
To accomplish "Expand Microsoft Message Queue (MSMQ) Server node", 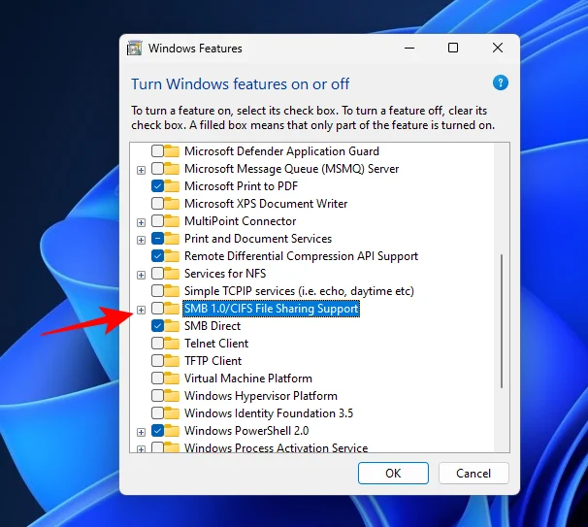I will [x=141, y=170].
